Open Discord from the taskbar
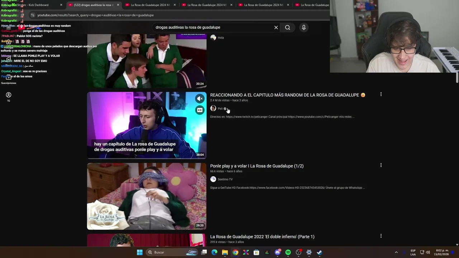The height and width of the screenshot is (258, 459). tap(278, 252)
